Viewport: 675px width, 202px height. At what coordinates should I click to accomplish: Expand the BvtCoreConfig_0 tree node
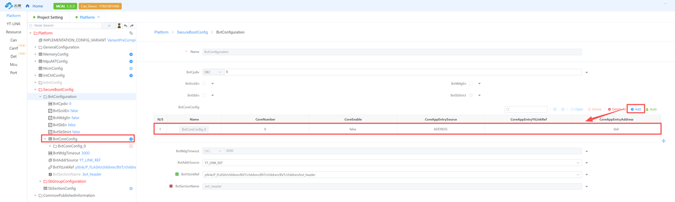pos(50,146)
